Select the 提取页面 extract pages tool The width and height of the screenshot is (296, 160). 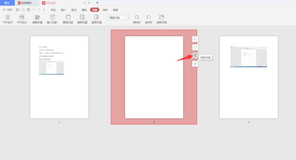[x=37, y=19]
